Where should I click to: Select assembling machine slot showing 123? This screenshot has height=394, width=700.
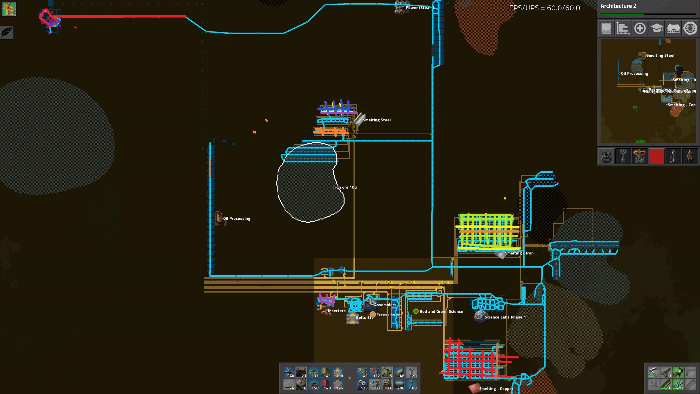pyautogui.click(x=362, y=385)
